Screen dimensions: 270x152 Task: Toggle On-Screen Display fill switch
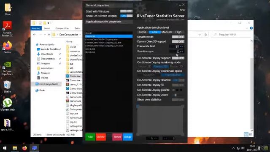click(178, 85)
